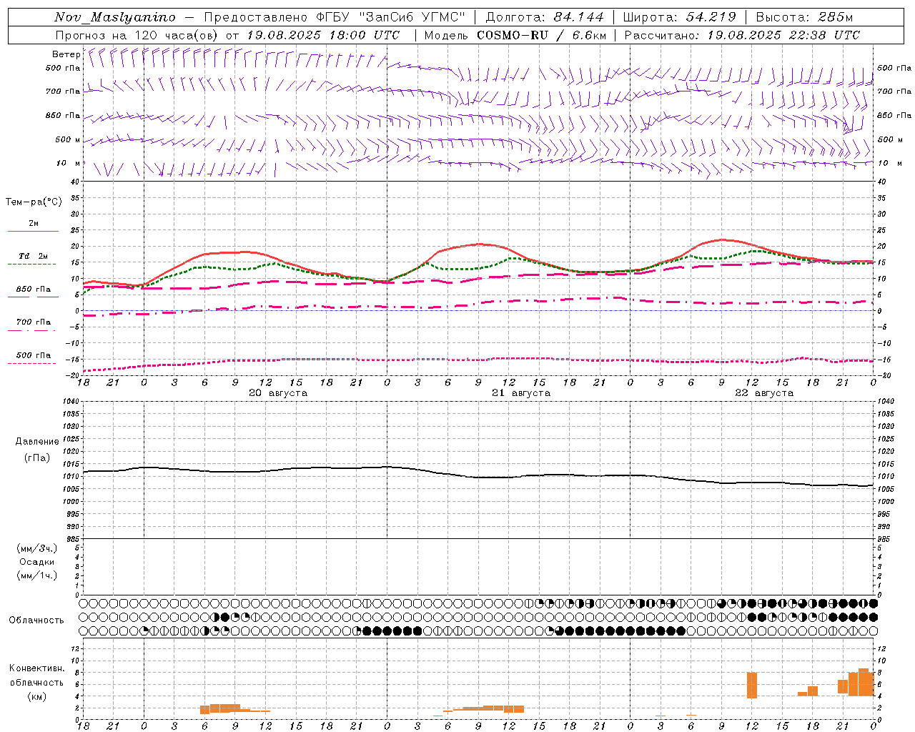Image resolution: width=915 pixels, height=732 pixels.
Task: Click the date label 20 августа
Action: tap(278, 393)
